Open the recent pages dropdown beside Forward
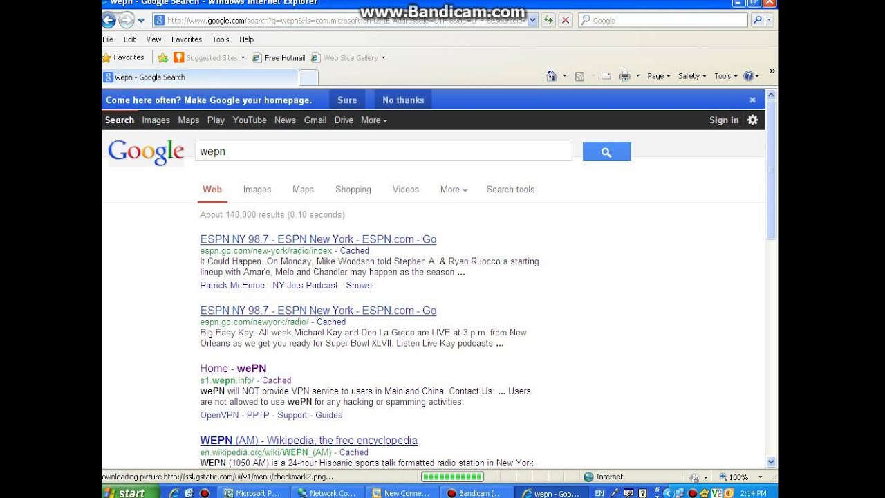Screen dimensions: 885x498 [141, 21]
